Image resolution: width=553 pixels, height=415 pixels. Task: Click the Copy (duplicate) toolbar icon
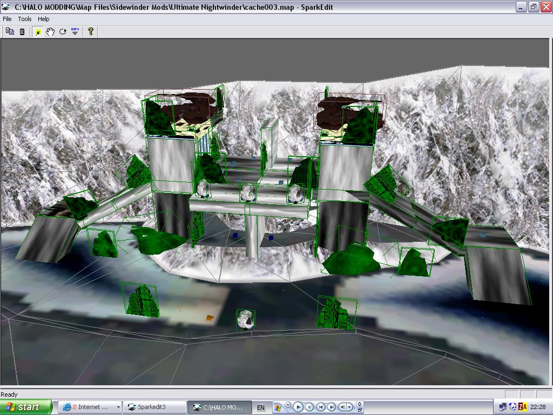[x=10, y=31]
